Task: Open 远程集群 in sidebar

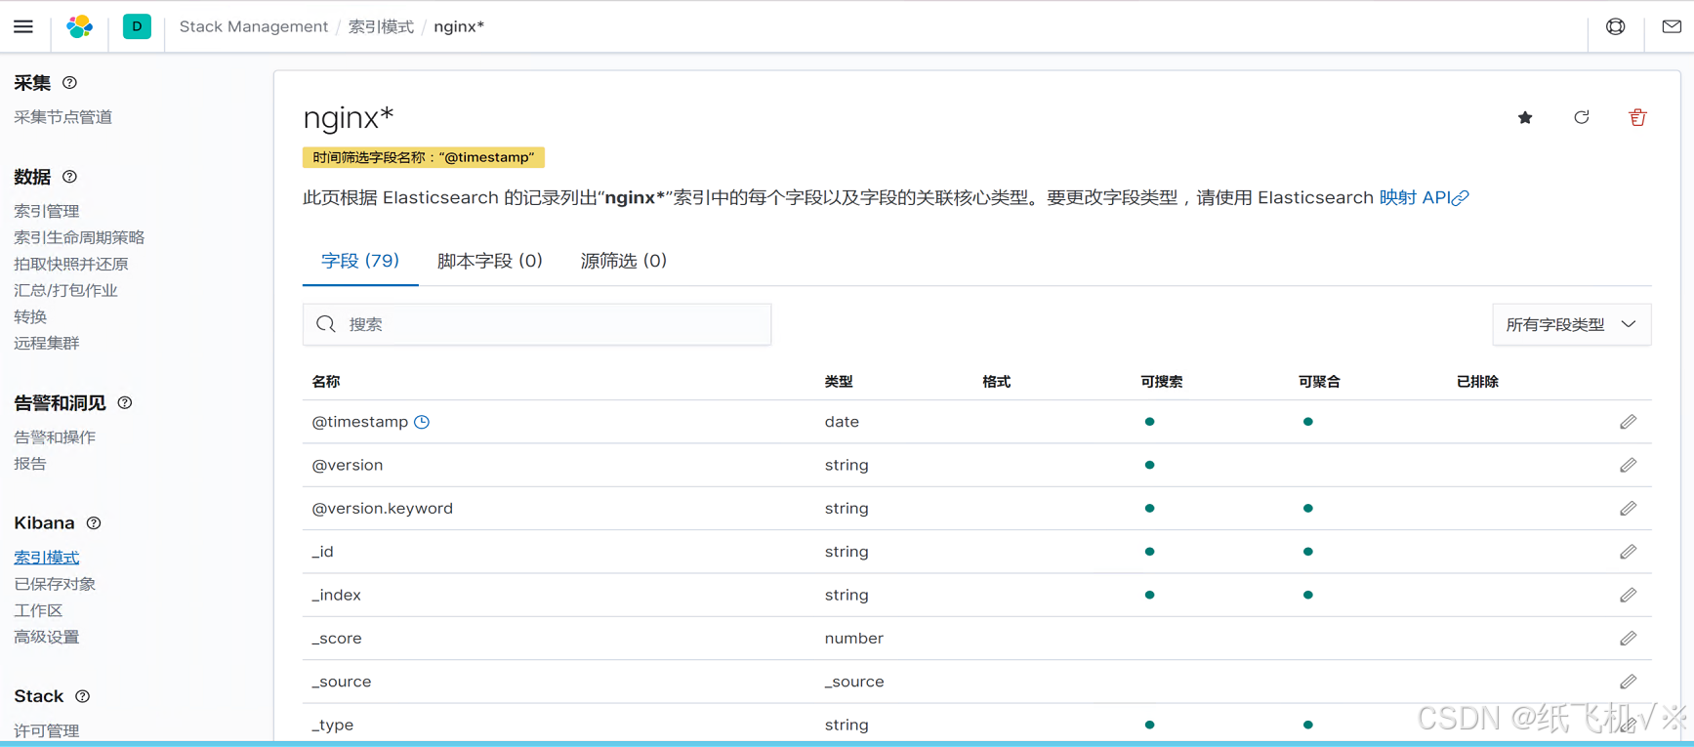Action: 47,343
